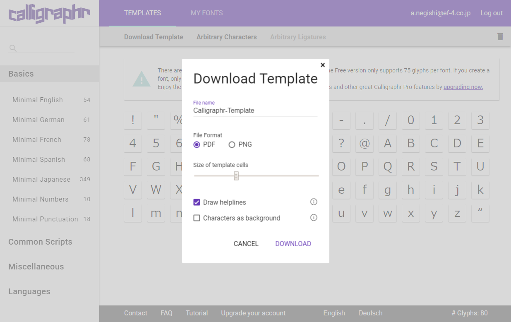This screenshot has height=322, width=511.
Task: Uncheck Draw helplines checkbox
Action: coord(197,202)
